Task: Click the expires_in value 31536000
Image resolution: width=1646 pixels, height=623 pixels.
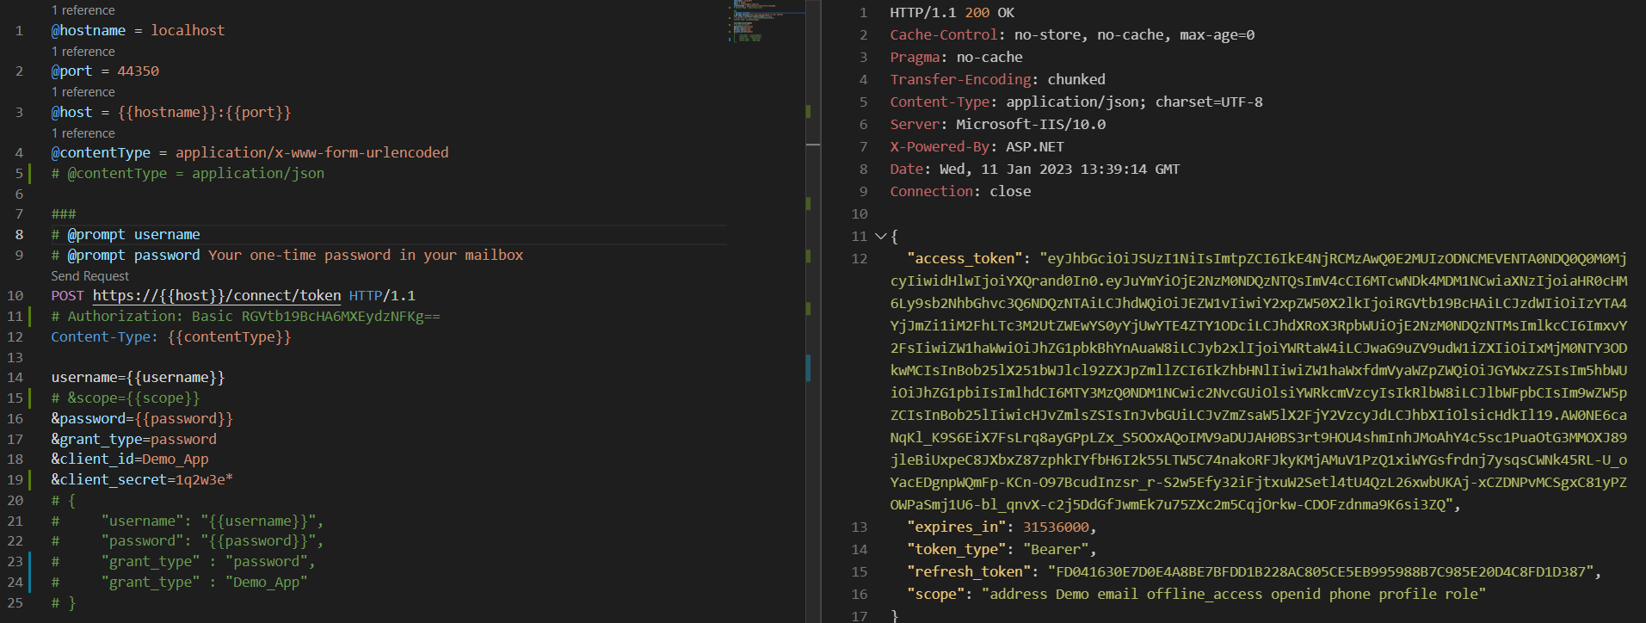Action: (x=1056, y=527)
